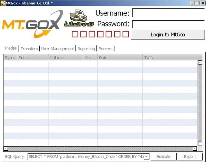Click the TXID column header
206x162 pixels.
(170, 58)
